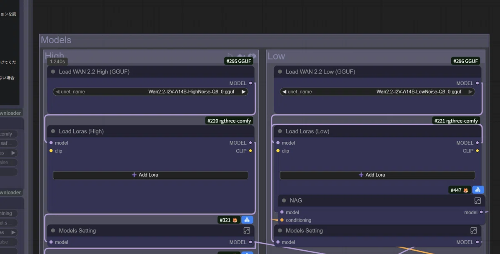This screenshot has width=500, height=254.
Task: Select the Models group title
Action: coord(56,40)
